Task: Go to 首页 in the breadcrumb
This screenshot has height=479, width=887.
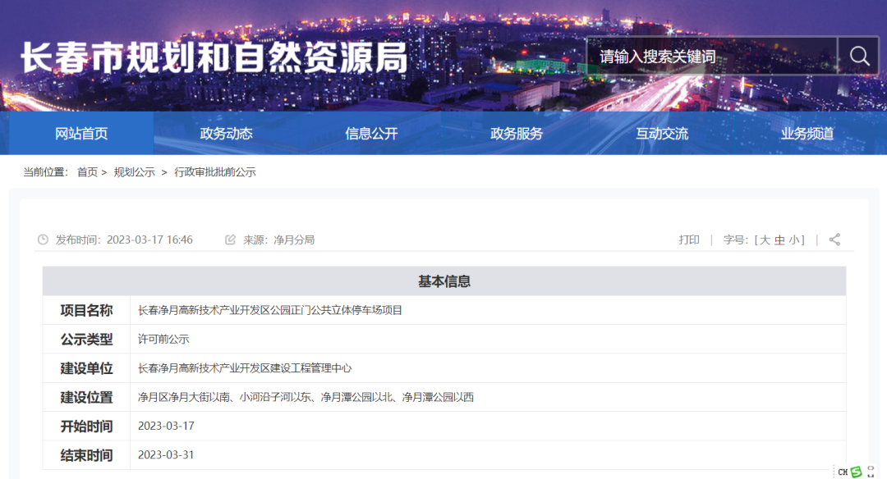Action: click(87, 172)
